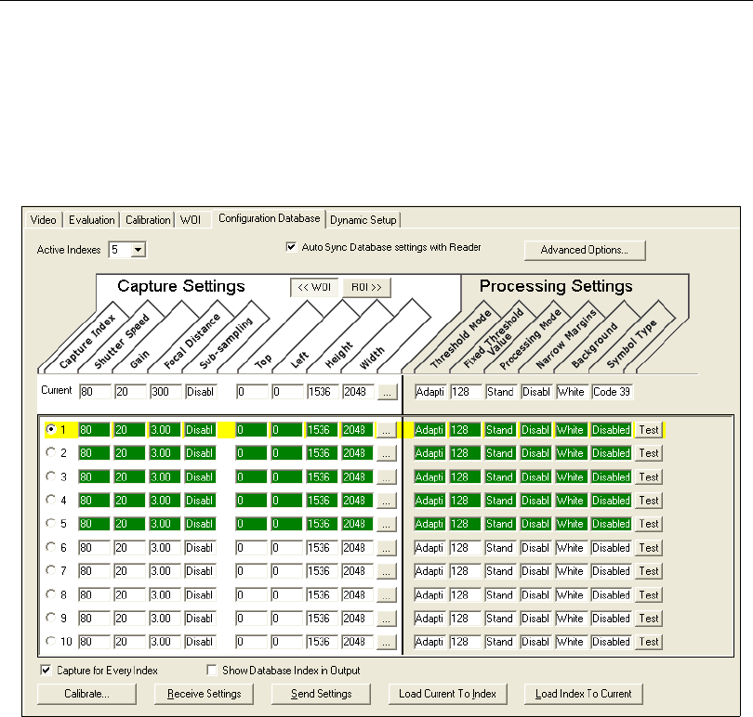
Task: Select index 9 radio button
Action: (x=50, y=618)
